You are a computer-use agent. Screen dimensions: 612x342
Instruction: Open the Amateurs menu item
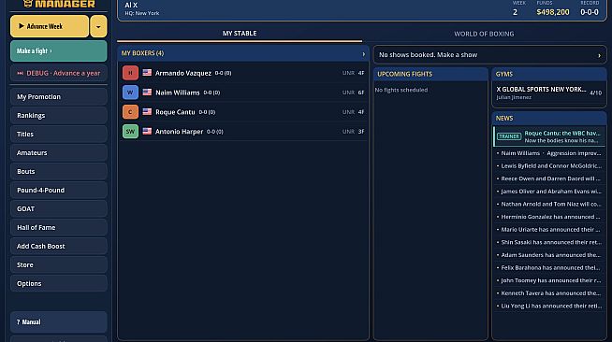59,152
